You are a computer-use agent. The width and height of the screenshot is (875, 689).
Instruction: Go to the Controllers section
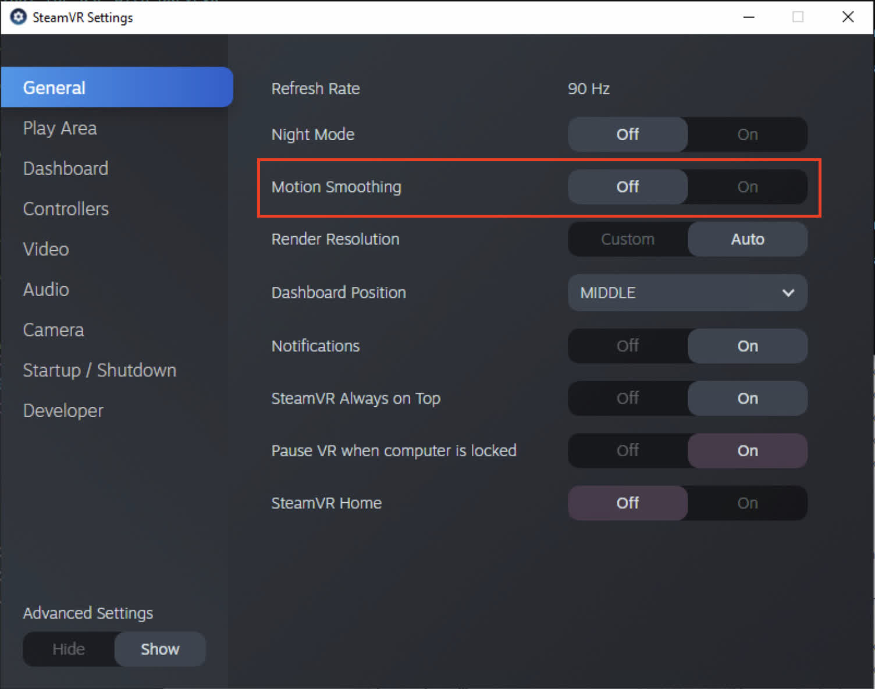(x=66, y=209)
